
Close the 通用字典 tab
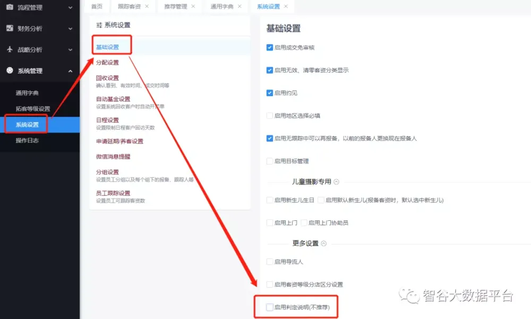(x=239, y=6)
